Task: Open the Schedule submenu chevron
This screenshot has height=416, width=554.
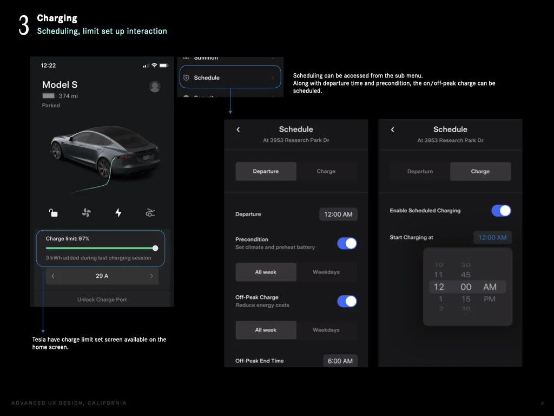Action: coord(273,77)
